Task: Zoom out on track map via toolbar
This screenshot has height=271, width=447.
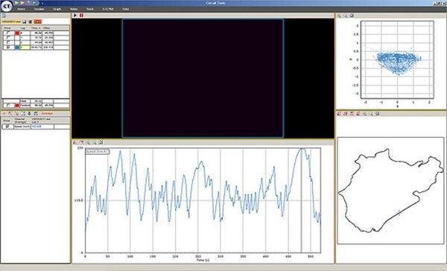Action: [x=371, y=113]
